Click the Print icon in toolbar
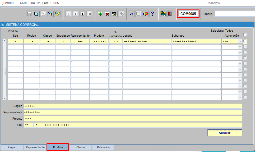The width and height of the screenshot is (255, 152). pyautogui.click(x=43, y=14)
